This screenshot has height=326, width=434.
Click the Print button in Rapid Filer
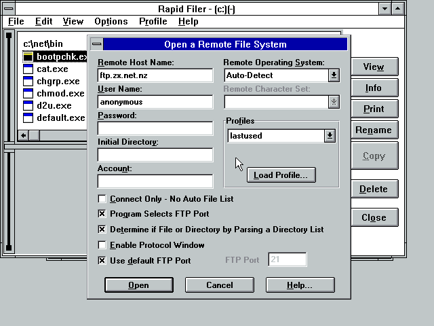(x=374, y=109)
